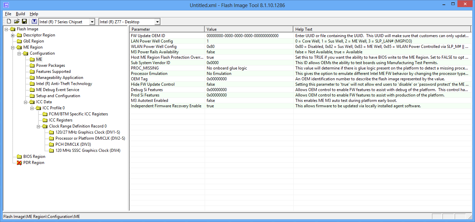Select the BIOS Region folder icon
Image resolution: width=475 pixels, height=222 pixels.
click(19, 156)
